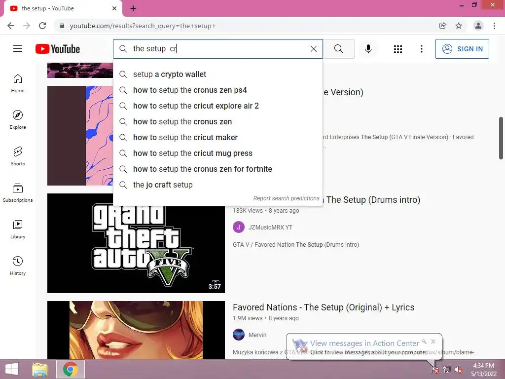This screenshot has width=505, height=379.
Task: Clear the search box with X
Action: pos(313,49)
